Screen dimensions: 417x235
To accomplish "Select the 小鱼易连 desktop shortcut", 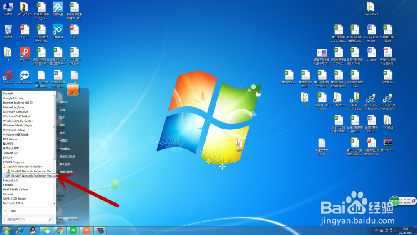I will tap(58, 31).
